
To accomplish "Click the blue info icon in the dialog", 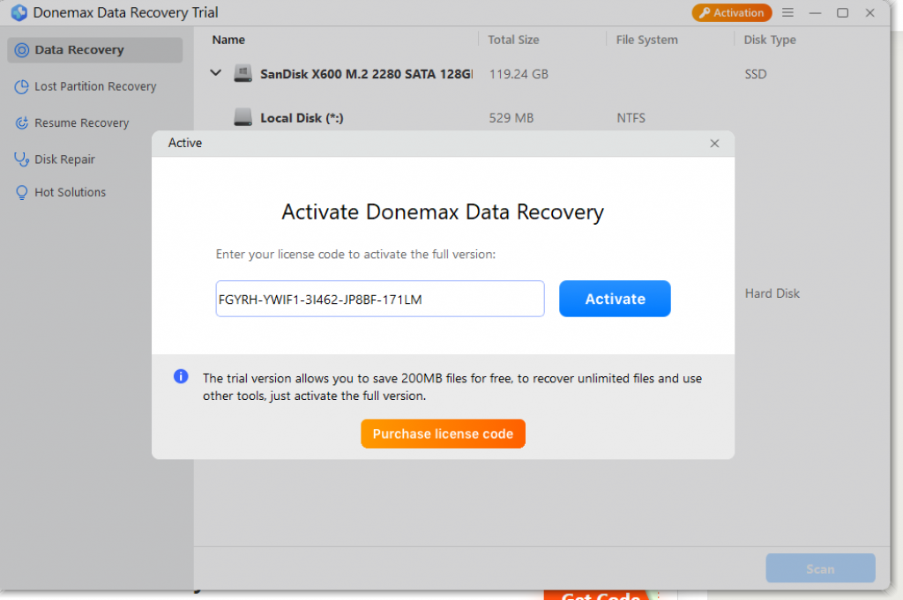I will click(181, 376).
